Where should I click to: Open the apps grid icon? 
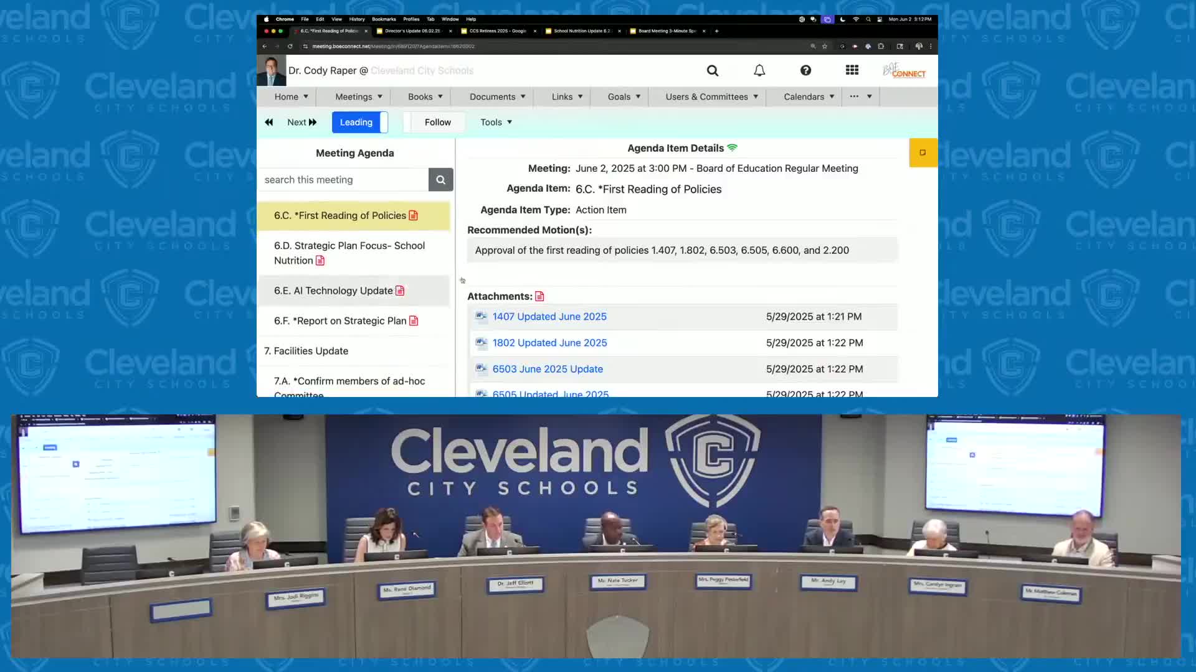852,70
